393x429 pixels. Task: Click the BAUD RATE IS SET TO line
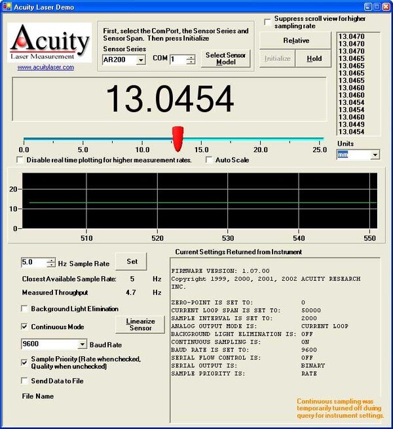pos(244,350)
